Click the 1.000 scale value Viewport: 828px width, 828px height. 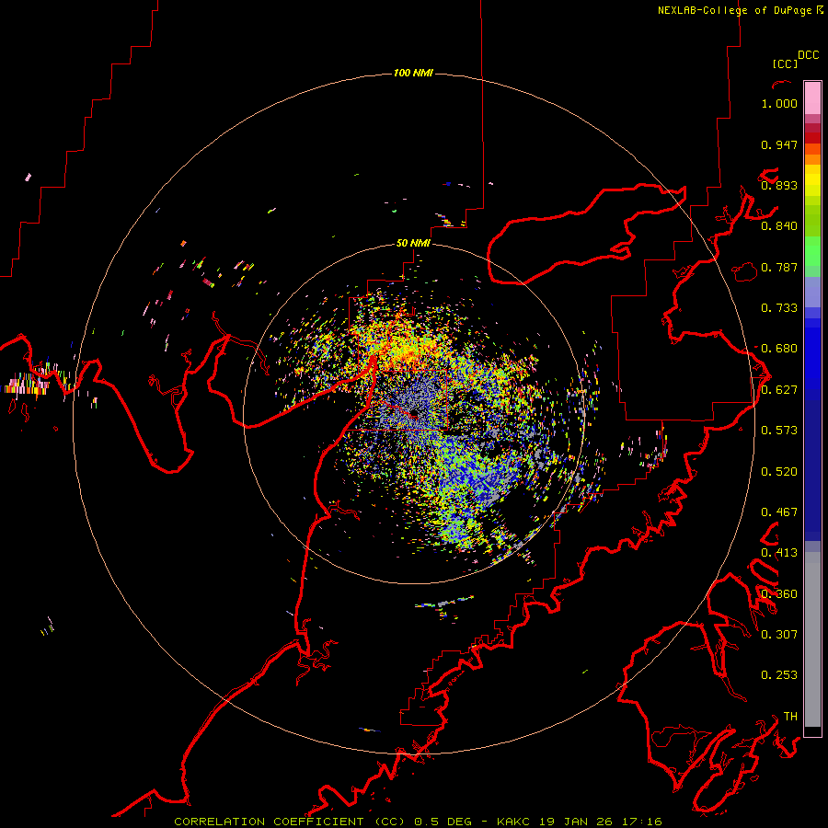(x=779, y=103)
